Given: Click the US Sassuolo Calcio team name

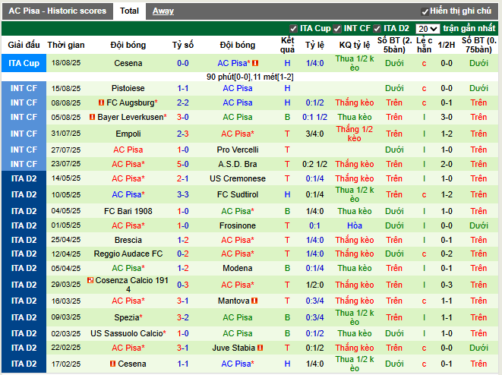Looking at the screenshot, I should (x=127, y=333).
